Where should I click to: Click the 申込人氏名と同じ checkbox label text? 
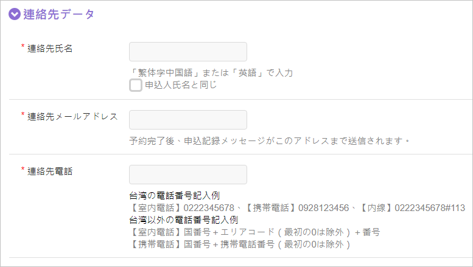pos(181,85)
